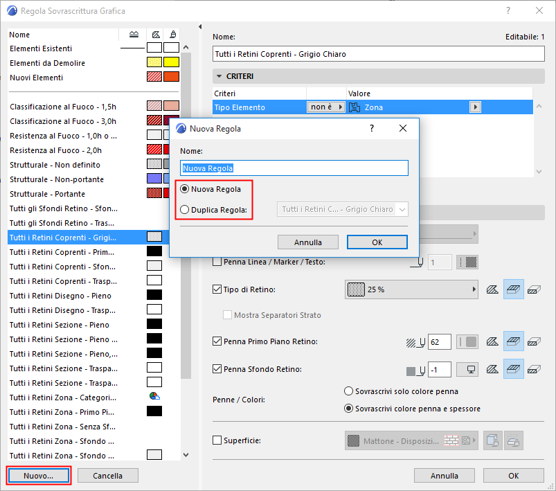Toggle cover fills icon in Tipo di Retino row
The width and height of the screenshot is (556, 491).
pos(514,289)
